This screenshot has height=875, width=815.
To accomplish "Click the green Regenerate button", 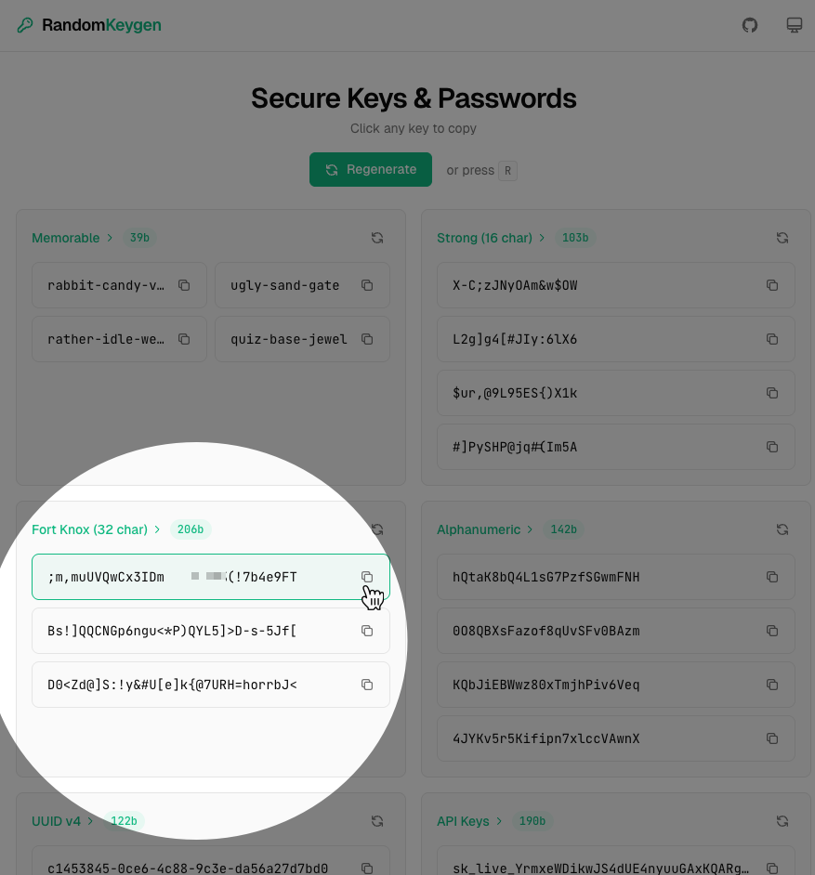I will tap(371, 170).
